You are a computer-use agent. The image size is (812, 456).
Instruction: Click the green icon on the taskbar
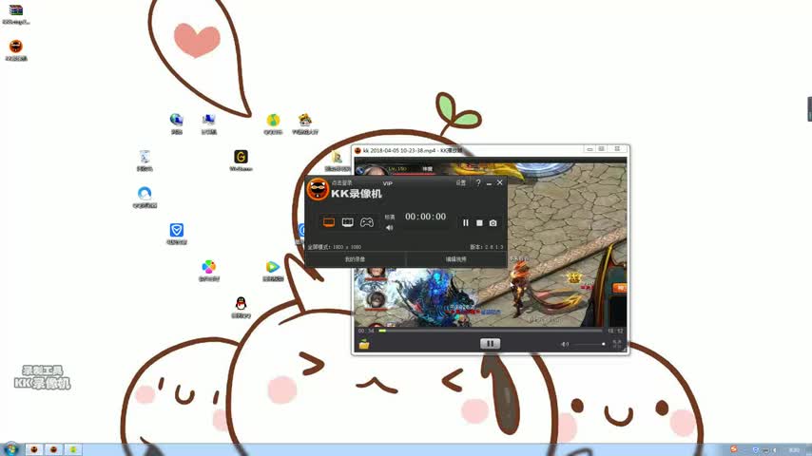pyautogui.click(x=73, y=449)
